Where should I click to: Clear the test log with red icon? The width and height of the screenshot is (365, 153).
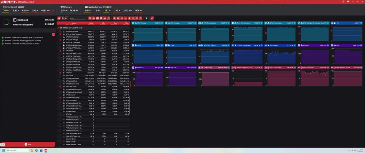(53, 35)
